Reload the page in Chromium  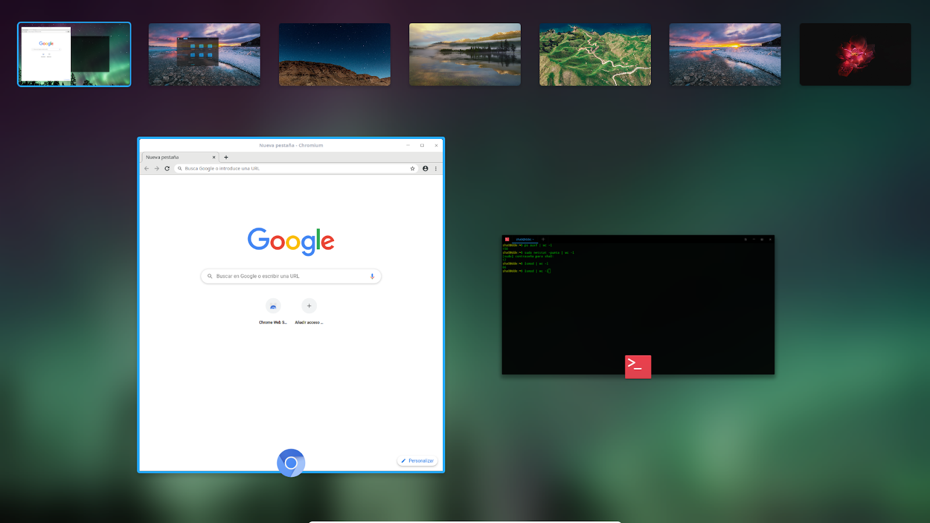[x=167, y=169]
